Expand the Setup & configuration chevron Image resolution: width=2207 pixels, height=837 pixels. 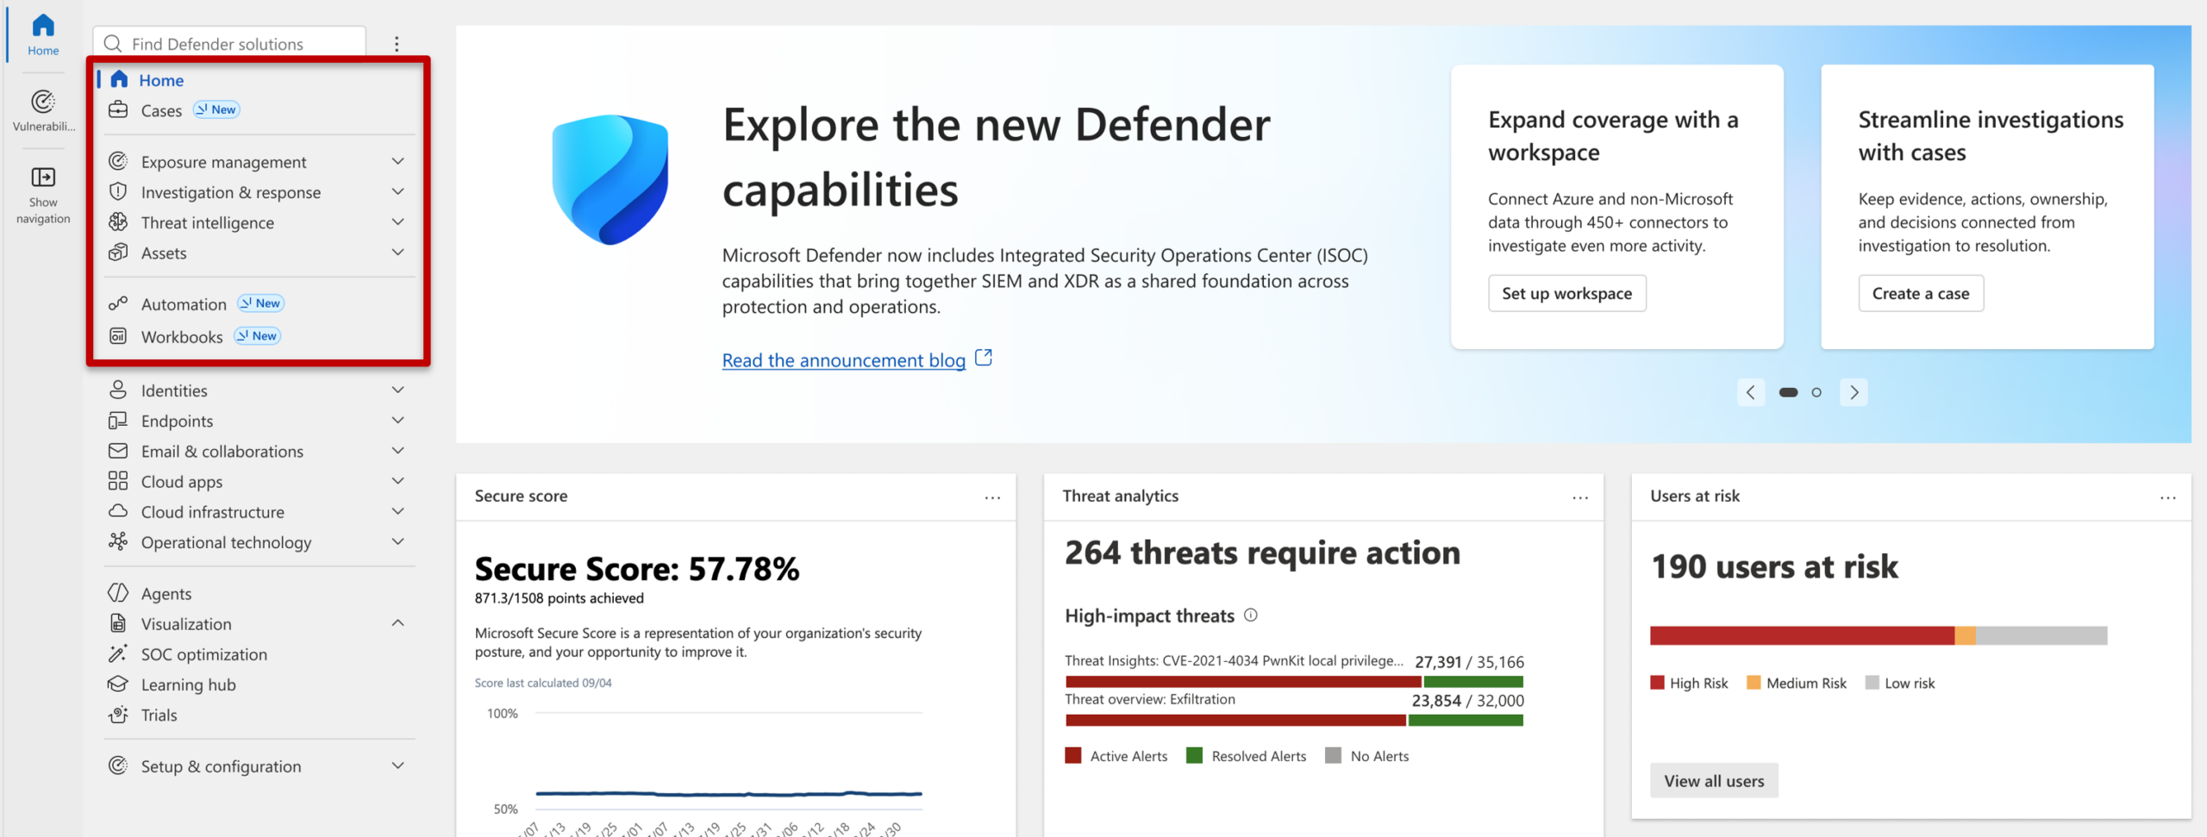click(x=397, y=765)
